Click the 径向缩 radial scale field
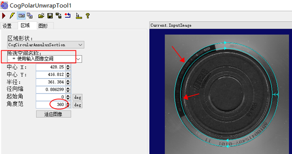The width and height of the screenshot is (292, 154). pyautogui.click(x=51, y=89)
